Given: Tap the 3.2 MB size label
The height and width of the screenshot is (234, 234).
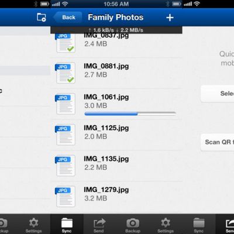Looking at the screenshot, I should tap(96, 198).
